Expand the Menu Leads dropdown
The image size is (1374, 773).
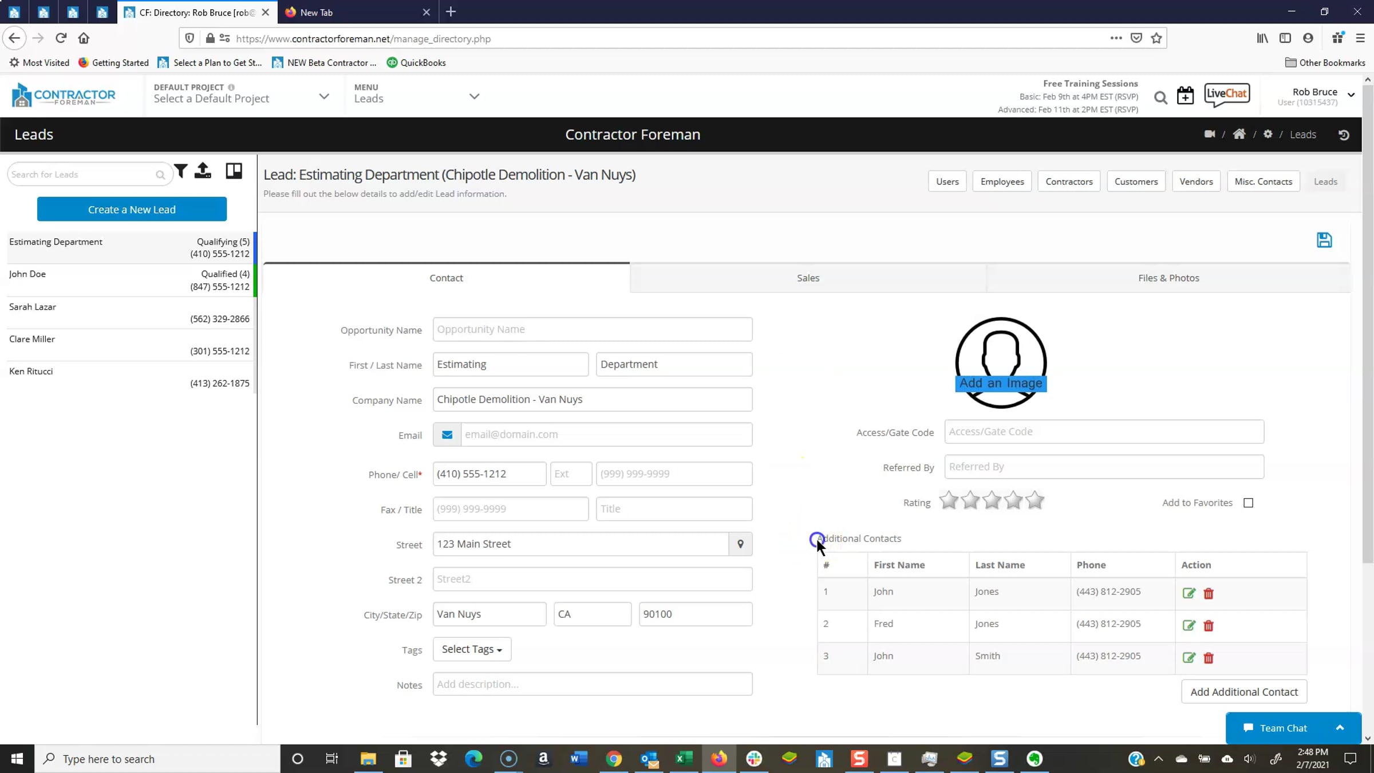(x=474, y=96)
